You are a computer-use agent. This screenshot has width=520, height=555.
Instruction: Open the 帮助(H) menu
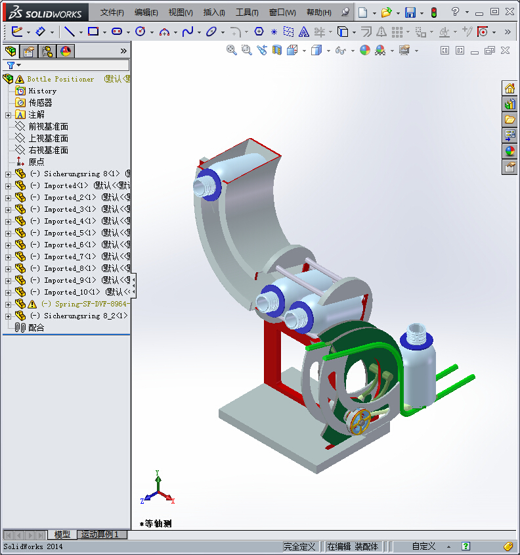coord(319,12)
